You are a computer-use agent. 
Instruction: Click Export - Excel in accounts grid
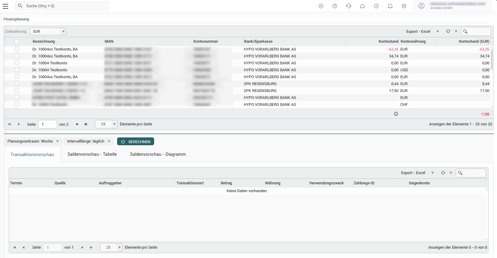coord(418,32)
